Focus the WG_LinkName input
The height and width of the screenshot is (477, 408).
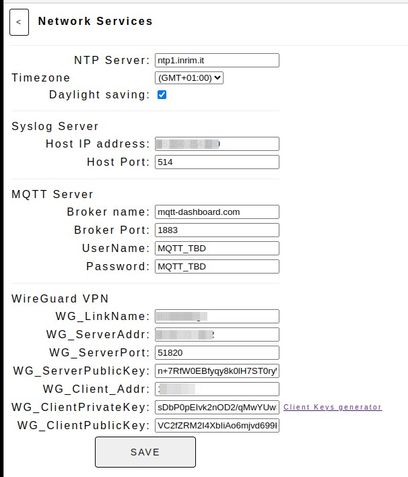point(217,317)
